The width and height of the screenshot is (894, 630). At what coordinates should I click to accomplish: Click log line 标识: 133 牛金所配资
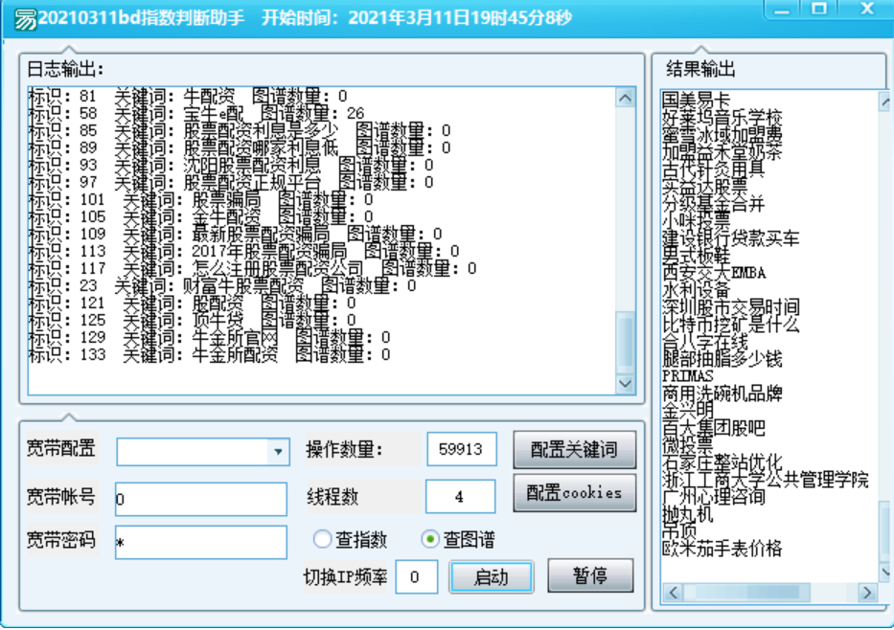[x=209, y=355]
